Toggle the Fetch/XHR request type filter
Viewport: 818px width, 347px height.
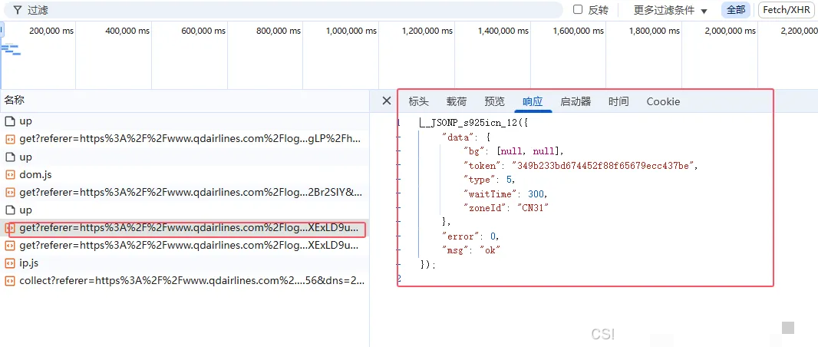(787, 10)
